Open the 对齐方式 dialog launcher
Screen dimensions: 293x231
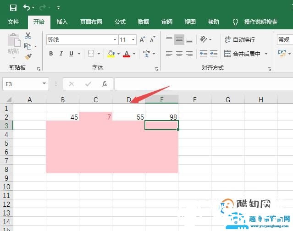click(x=269, y=69)
